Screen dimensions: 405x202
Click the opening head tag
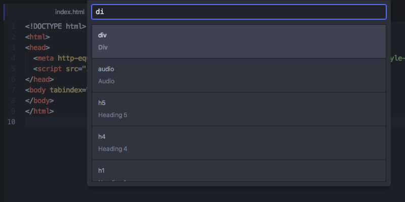pos(37,47)
